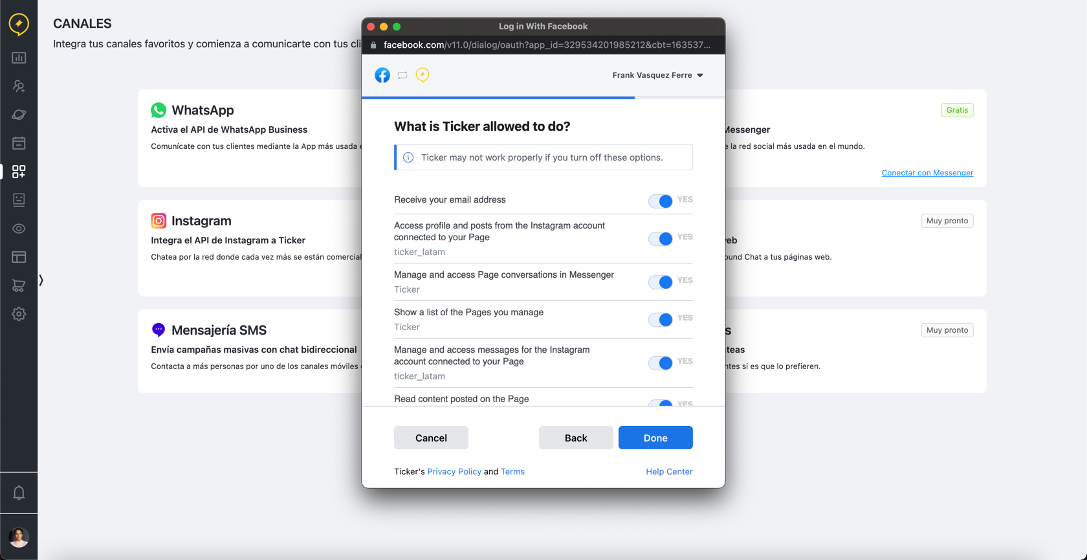
Task: Click the Done button
Action: pos(655,438)
